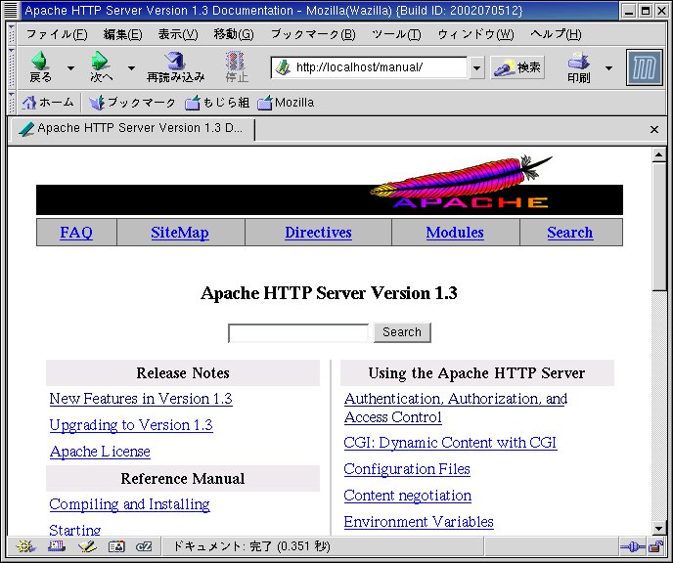Open the Back button history dropdown arrow
Viewport: 673px width, 563px height.
point(70,67)
